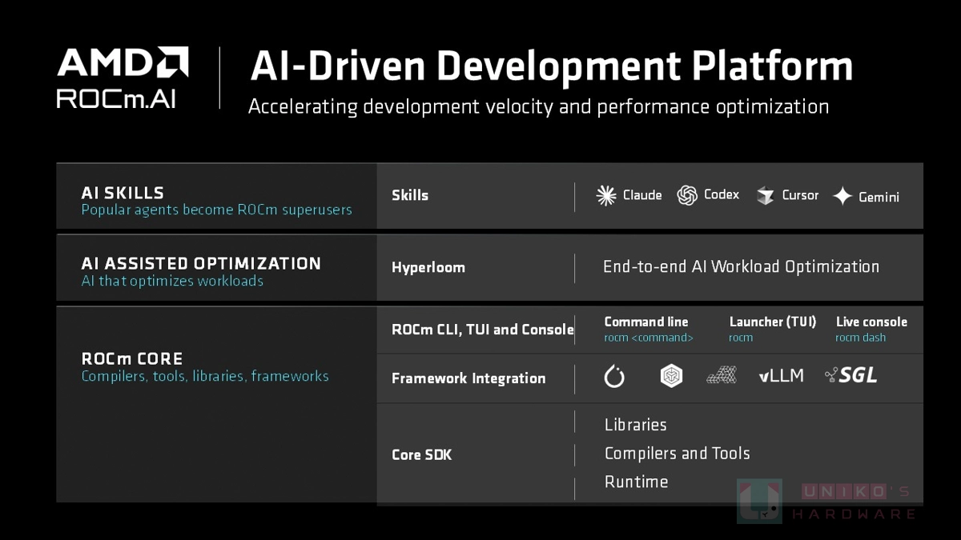Click the PyTorch flame logo
The height and width of the screenshot is (540, 961).
coord(614,376)
